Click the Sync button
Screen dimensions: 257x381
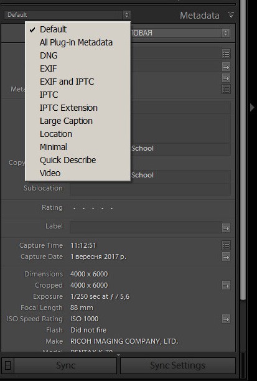[x=65, y=365]
